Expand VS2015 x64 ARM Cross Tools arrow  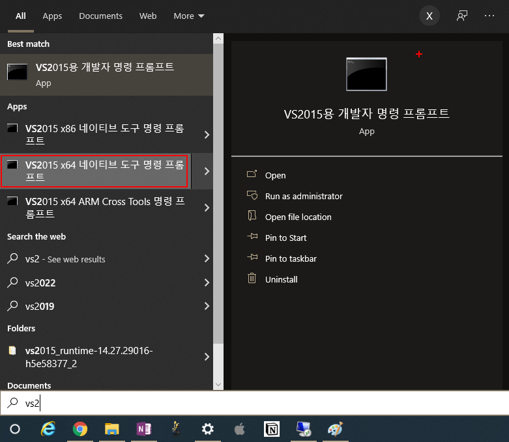tap(207, 208)
